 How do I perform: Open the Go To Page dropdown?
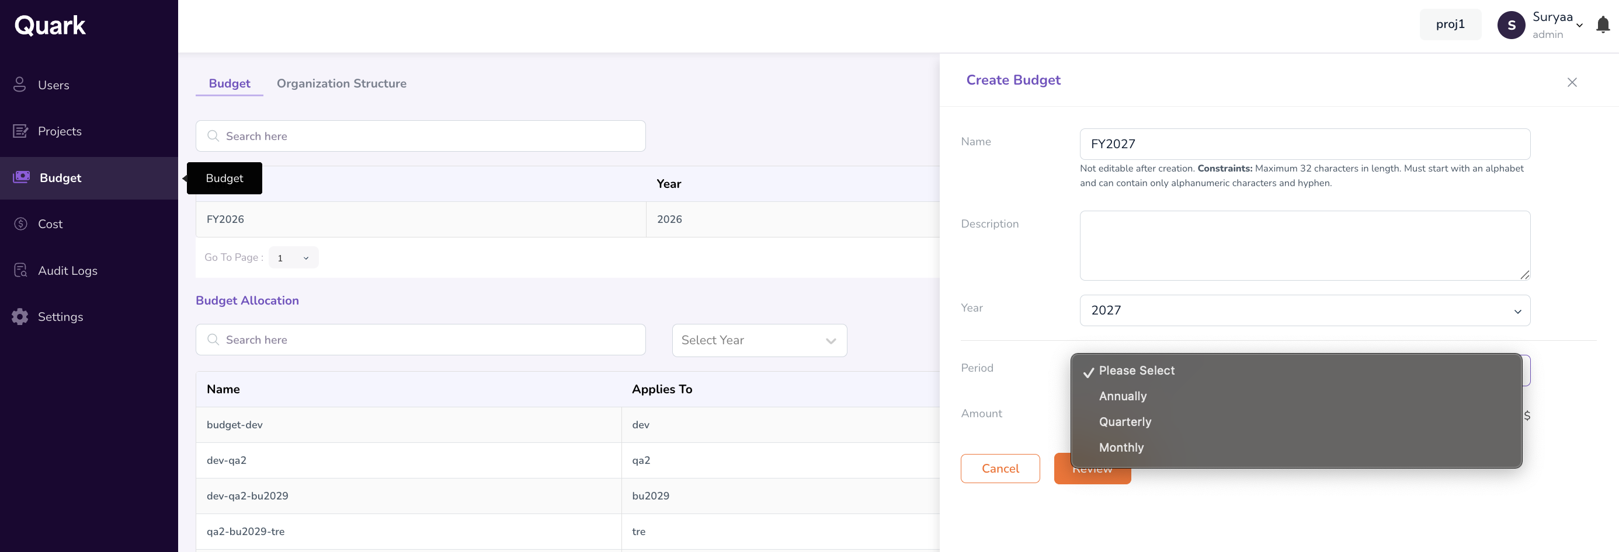(293, 257)
